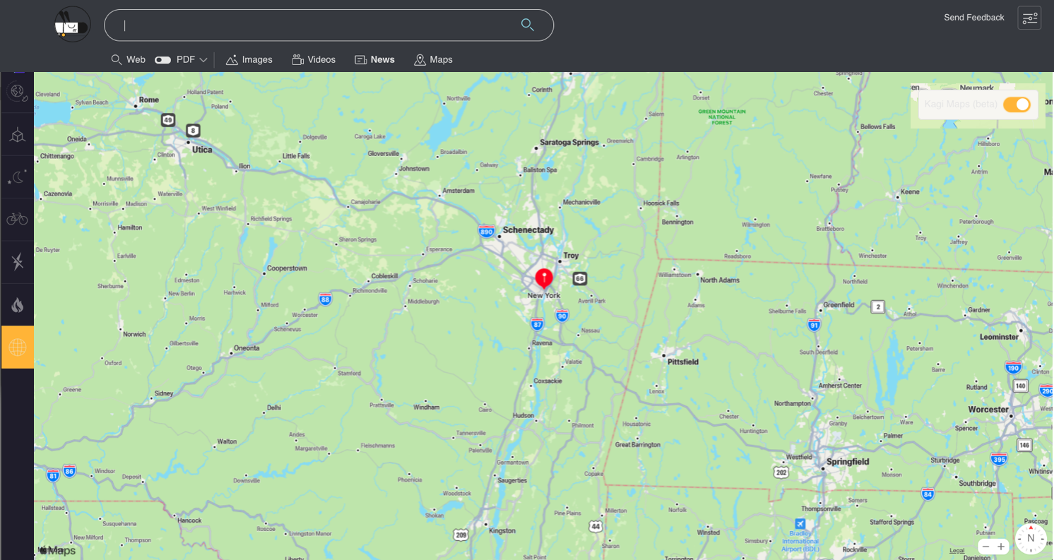Image resolution: width=1054 pixels, height=560 pixels.
Task: Expand the PDF dropdown chevron
Action: (203, 60)
